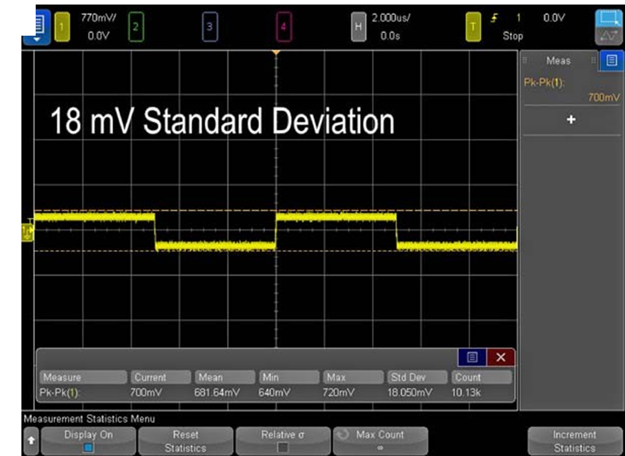Toggle the Display On checkbox
This screenshot has width=625, height=456.
[89, 447]
